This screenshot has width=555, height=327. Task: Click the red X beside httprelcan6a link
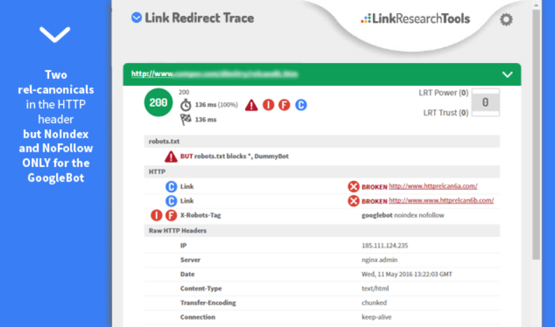[x=353, y=187]
